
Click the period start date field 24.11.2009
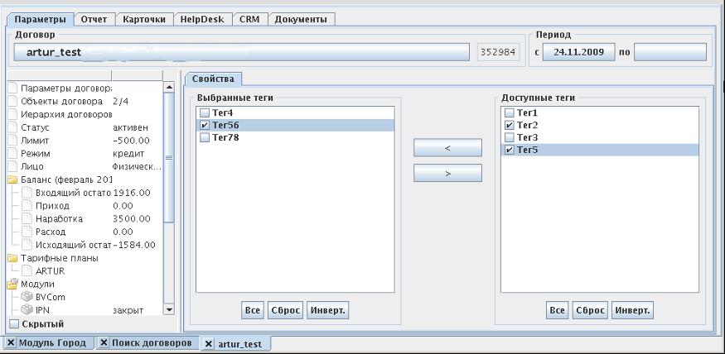point(578,52)
